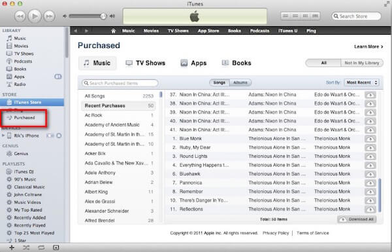Screen dimensions: 392x252
Task: Switch to Purchased Books tab
Action: (237, 63)
